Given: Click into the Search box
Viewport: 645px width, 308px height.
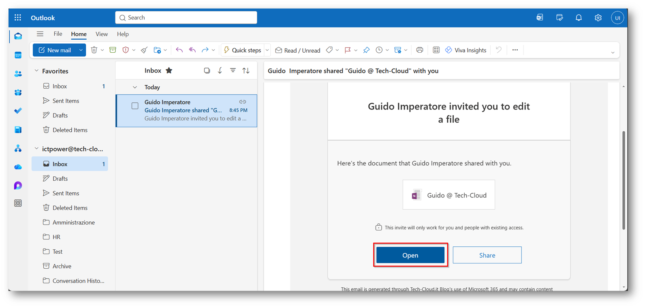Looking at the screenshot, I should point(186,18).
